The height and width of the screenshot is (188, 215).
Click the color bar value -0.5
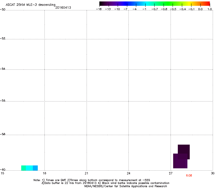pyautogui.click(x=173, y=9)
